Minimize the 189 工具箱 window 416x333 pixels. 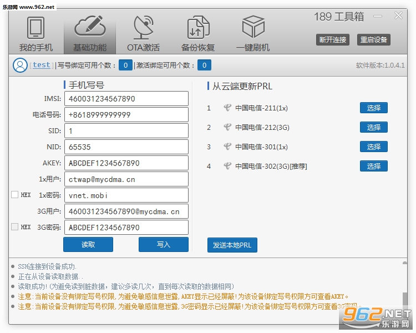click(x=378, y=16)
